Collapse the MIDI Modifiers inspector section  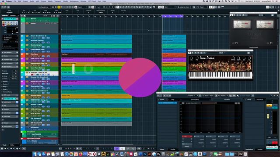coord(10,67)
